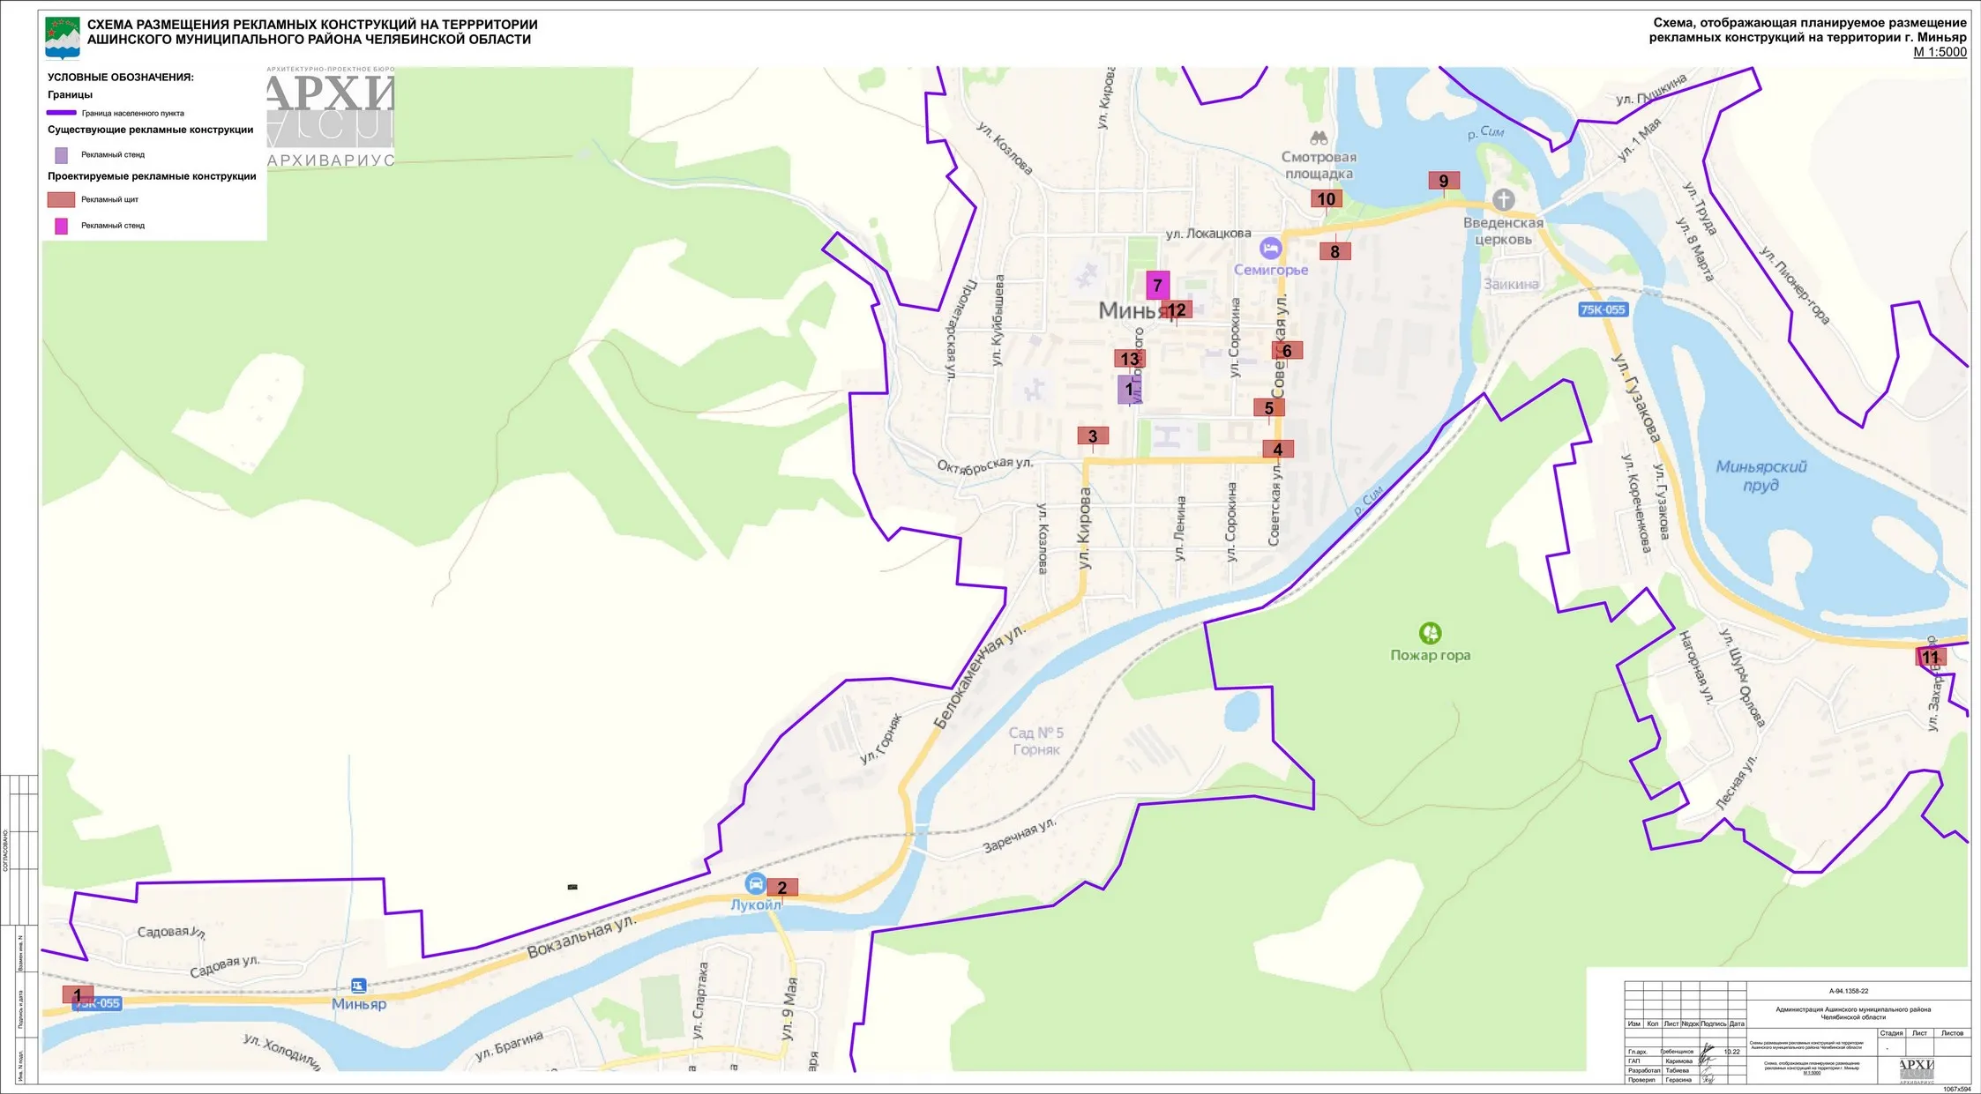Click the Minyar railway station icon
The height and width of the screenshot is (1094, 1981).
[358, 986]
